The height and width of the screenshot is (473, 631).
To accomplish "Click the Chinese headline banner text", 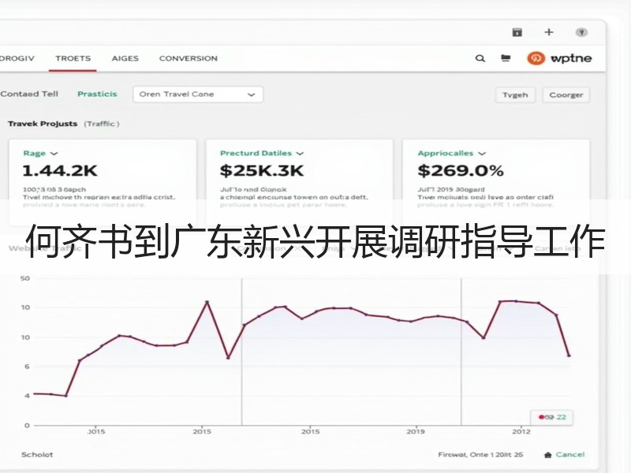I will (315, 241).
